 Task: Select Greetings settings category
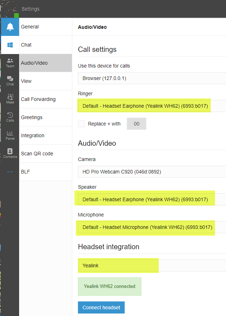[46, 118]
